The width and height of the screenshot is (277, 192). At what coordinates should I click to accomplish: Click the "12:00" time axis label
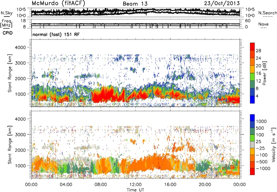135,185
